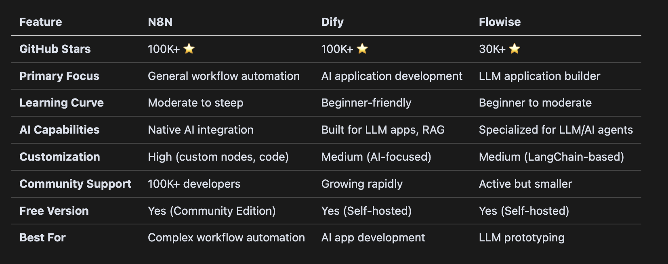Select the "Growing rapidly" cell
Screen dimensions: 668x264
click(362, 184)
